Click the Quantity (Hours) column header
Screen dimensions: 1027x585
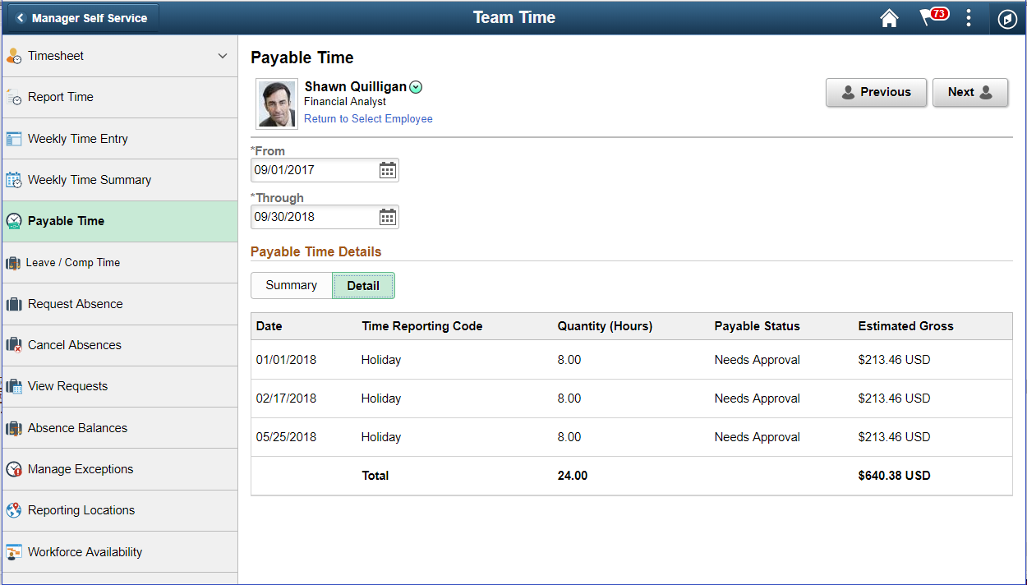click(605, 326)
